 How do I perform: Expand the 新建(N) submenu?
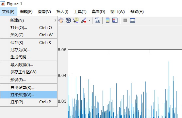tap(28, 21)
